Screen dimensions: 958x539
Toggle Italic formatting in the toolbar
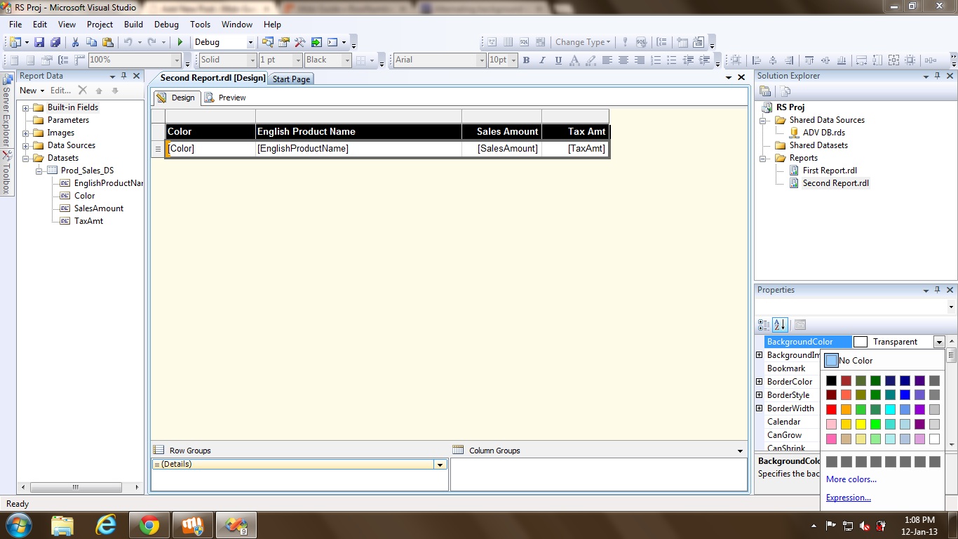543,60
